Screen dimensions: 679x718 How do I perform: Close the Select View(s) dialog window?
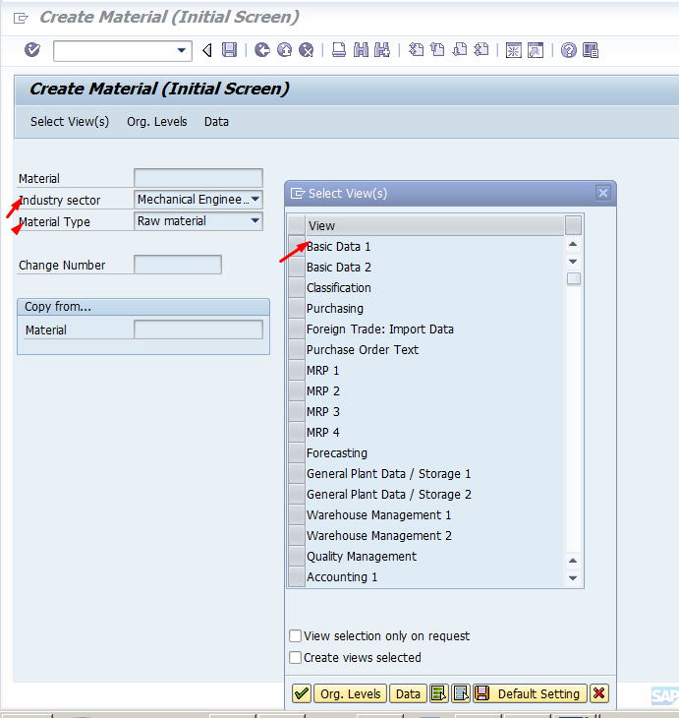(603, 193)
